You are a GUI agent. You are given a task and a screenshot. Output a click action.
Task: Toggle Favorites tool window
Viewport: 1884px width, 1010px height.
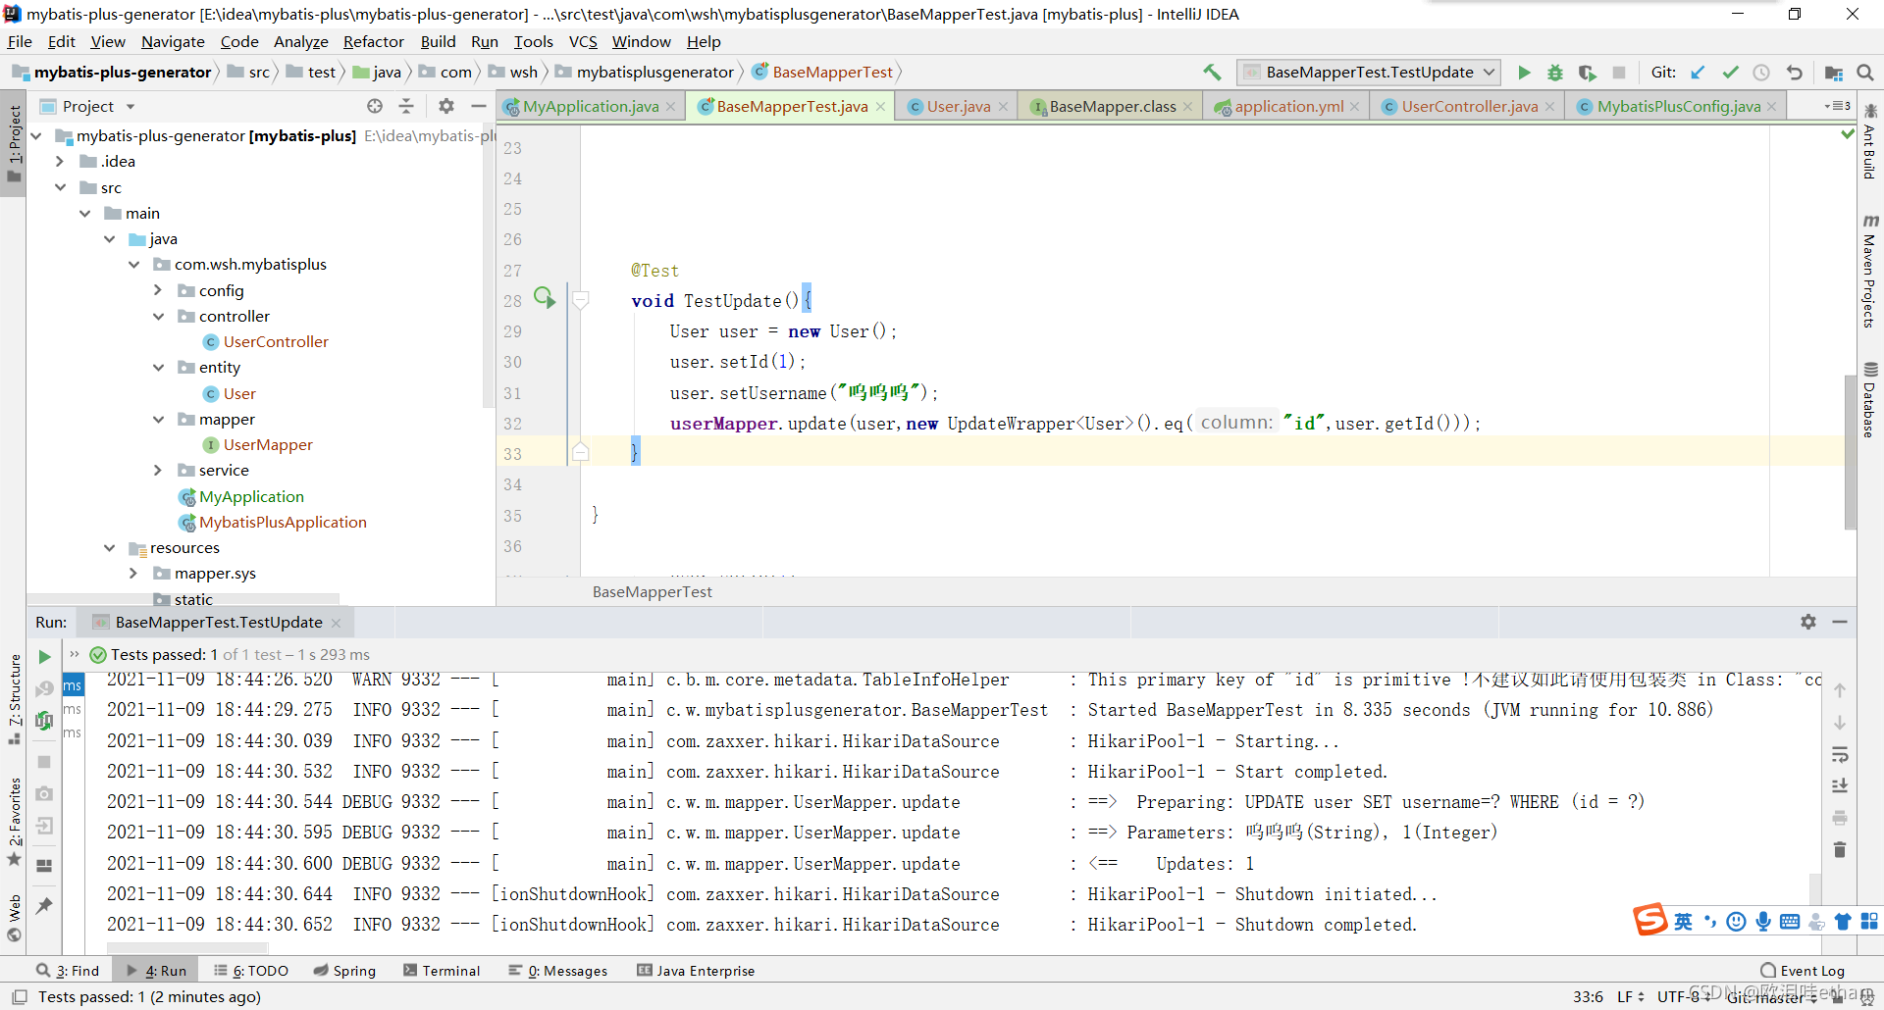tap(14, 822)
